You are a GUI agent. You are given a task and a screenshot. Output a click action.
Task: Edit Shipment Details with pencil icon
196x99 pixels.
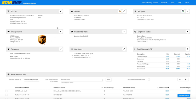point(124,32)
